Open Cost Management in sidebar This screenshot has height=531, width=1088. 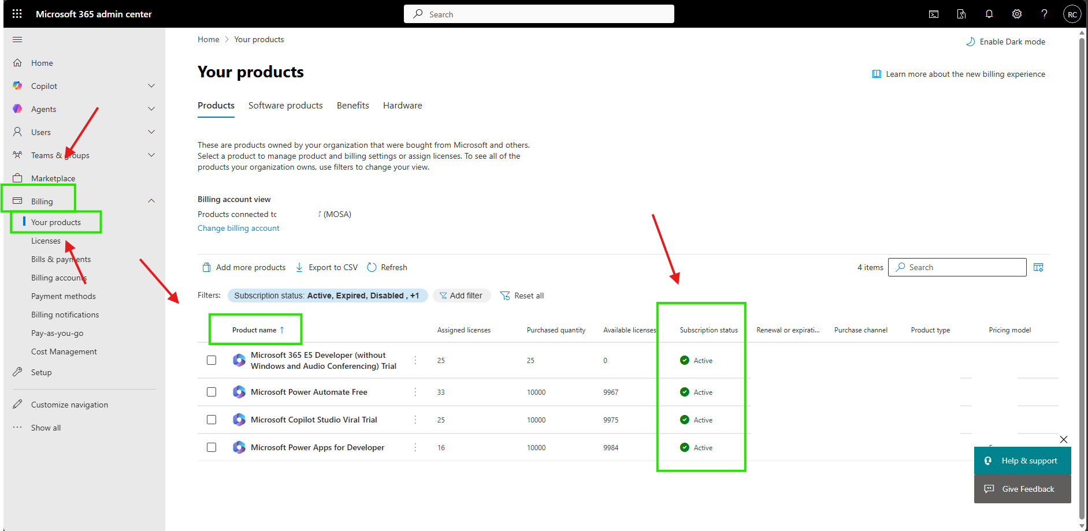64,351
